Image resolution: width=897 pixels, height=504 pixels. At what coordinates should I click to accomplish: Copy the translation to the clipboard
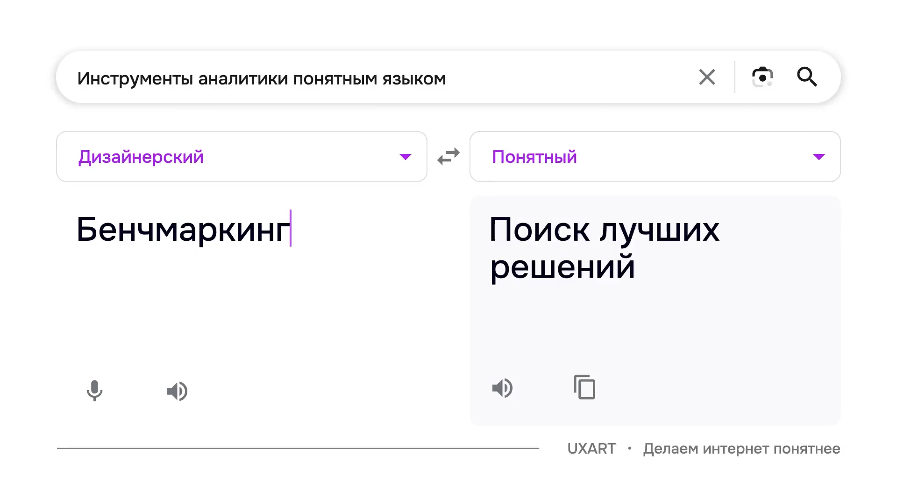(x=584, y=387)
